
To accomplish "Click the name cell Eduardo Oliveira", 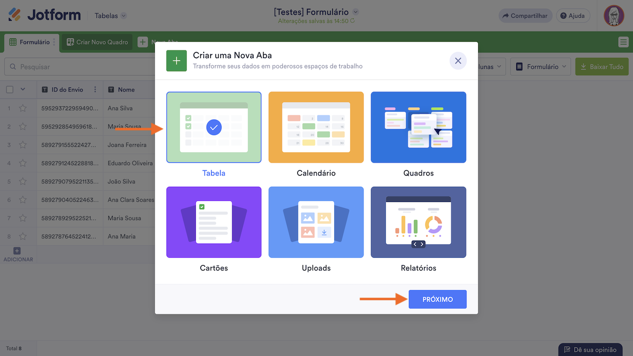I will coord(129,163).
